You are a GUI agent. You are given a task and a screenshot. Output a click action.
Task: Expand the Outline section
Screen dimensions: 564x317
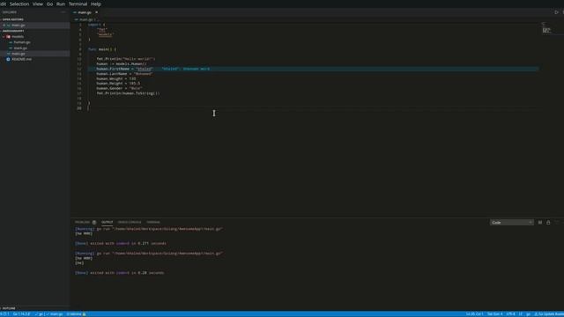[9, 308]
